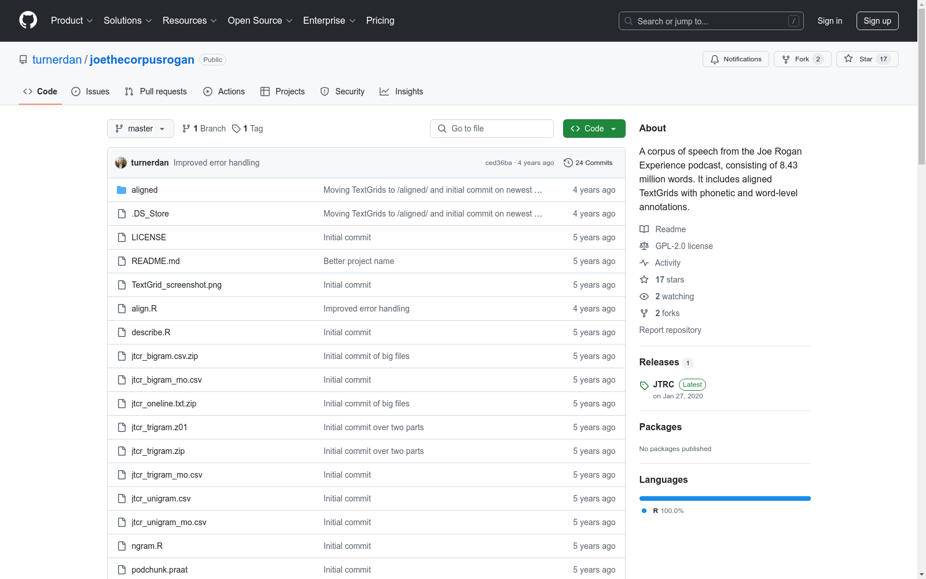Select the Code tab

pyautogui.click(x=41, y=91)
